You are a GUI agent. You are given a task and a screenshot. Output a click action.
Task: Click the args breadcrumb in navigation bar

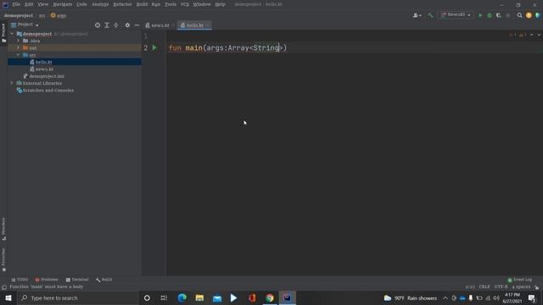[x=59, y=15]
